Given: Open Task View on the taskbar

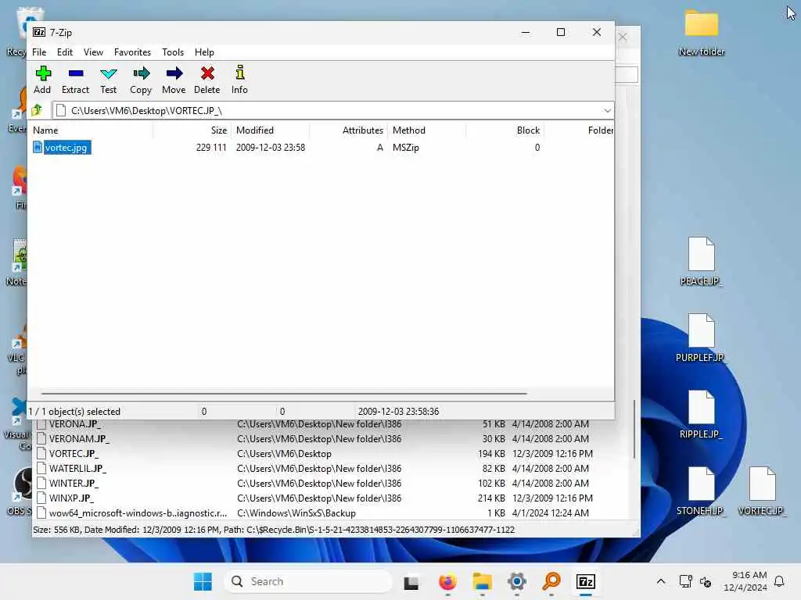Looking at the screenshot, I should 411,582.
